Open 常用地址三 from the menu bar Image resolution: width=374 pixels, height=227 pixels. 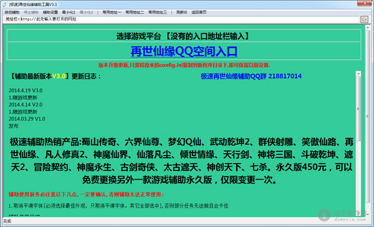(158, 12)
